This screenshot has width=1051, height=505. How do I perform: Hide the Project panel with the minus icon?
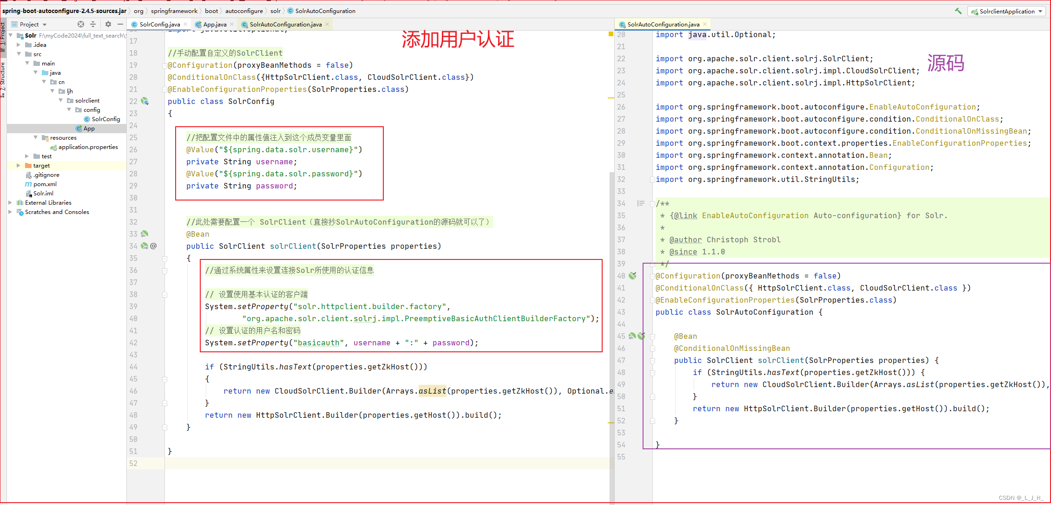pyautogui.click(x=120, y=24)
